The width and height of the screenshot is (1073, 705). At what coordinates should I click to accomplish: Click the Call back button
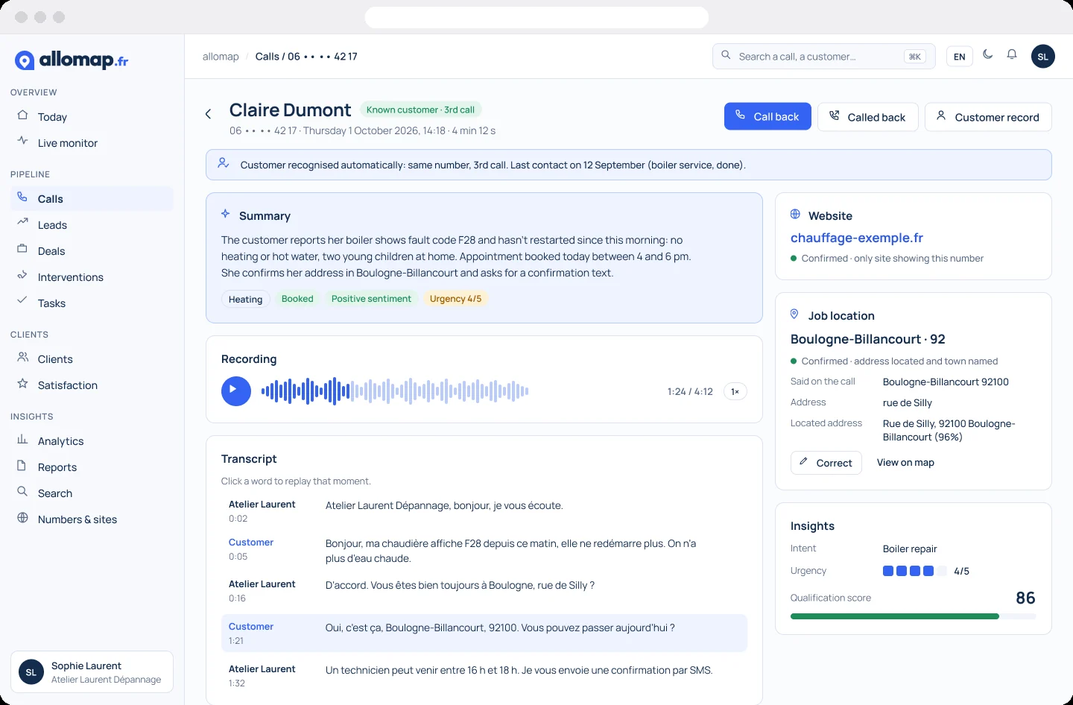[767, 117]
